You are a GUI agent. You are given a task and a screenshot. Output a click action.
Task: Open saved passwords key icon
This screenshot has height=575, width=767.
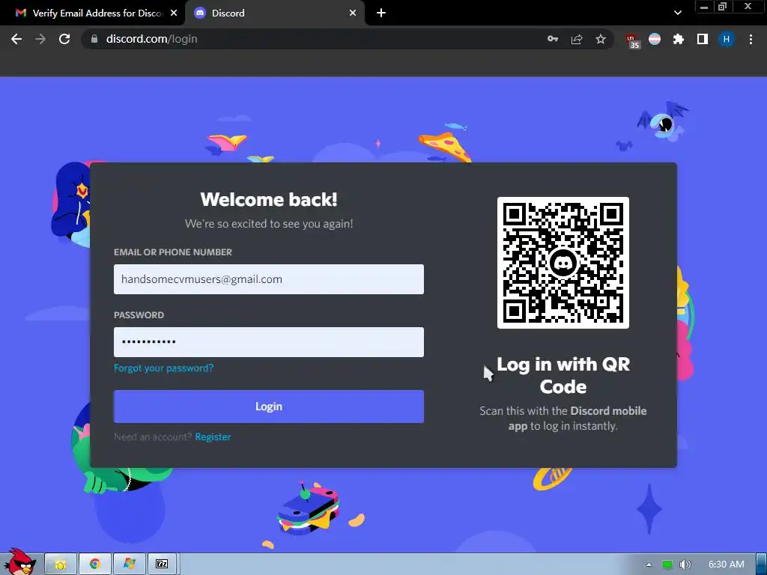coord(553,39)
